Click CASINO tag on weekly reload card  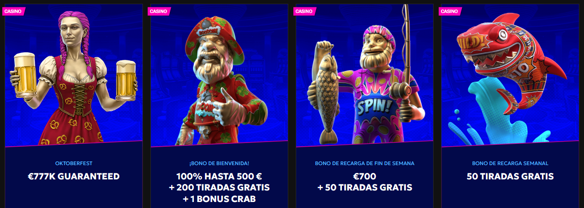(450, 12)
